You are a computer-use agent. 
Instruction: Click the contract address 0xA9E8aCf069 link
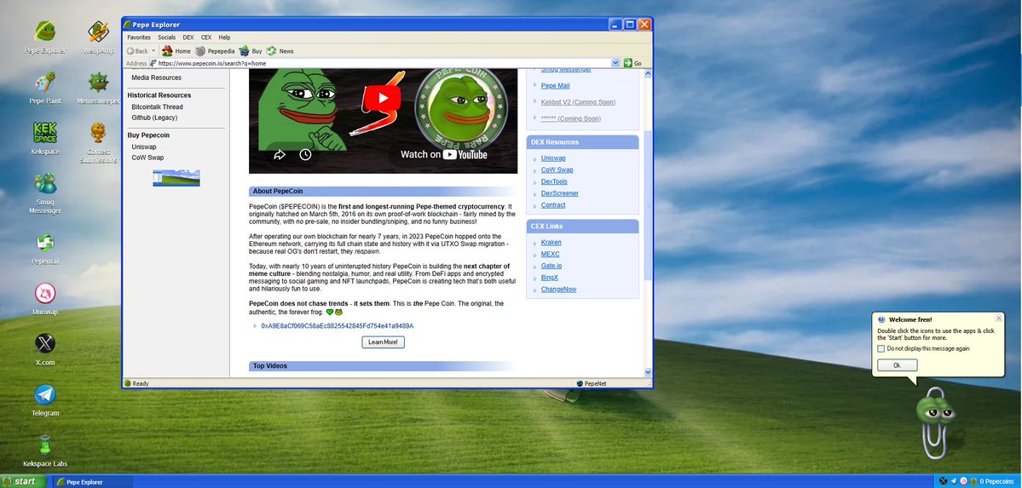pos(337,326)
